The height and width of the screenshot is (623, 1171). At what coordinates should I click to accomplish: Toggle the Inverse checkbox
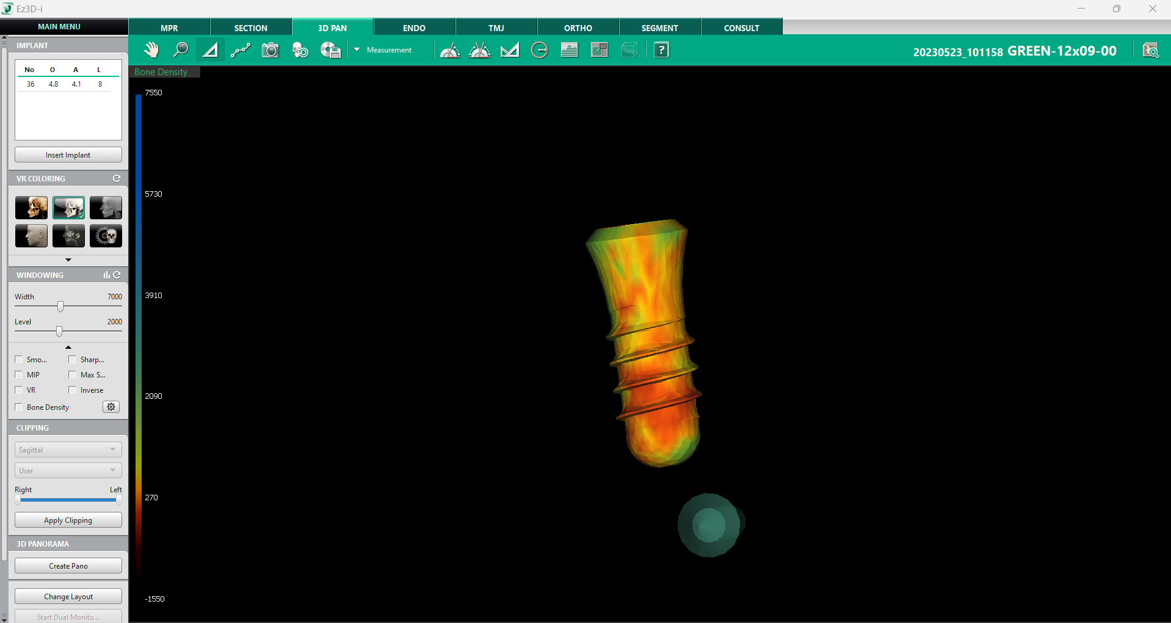pos(73,390)
